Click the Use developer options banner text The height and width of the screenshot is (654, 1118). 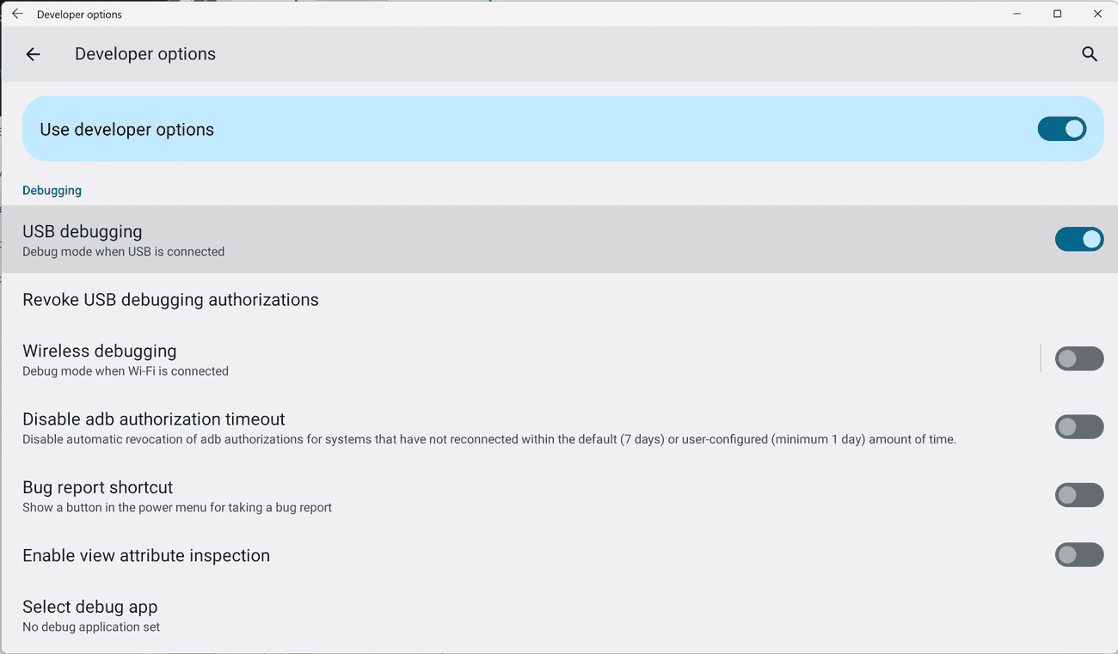point(127,130)
